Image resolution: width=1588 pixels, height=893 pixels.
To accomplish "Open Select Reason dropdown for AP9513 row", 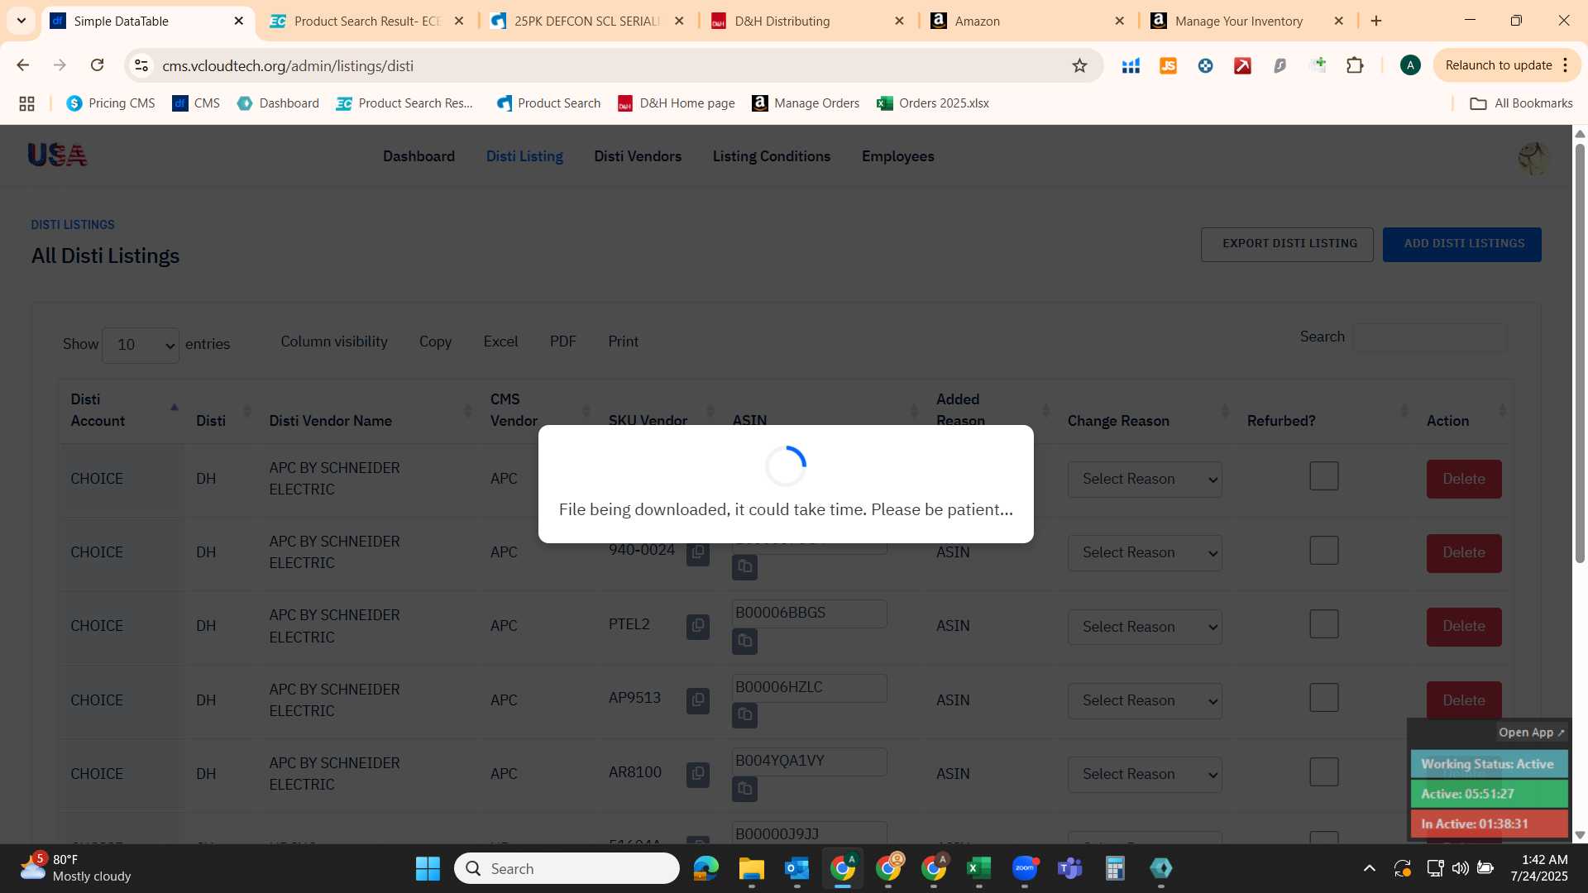I will [1145, 701].
